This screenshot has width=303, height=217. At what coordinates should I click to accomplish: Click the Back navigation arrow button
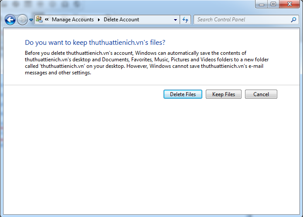(x=10, y=20)
